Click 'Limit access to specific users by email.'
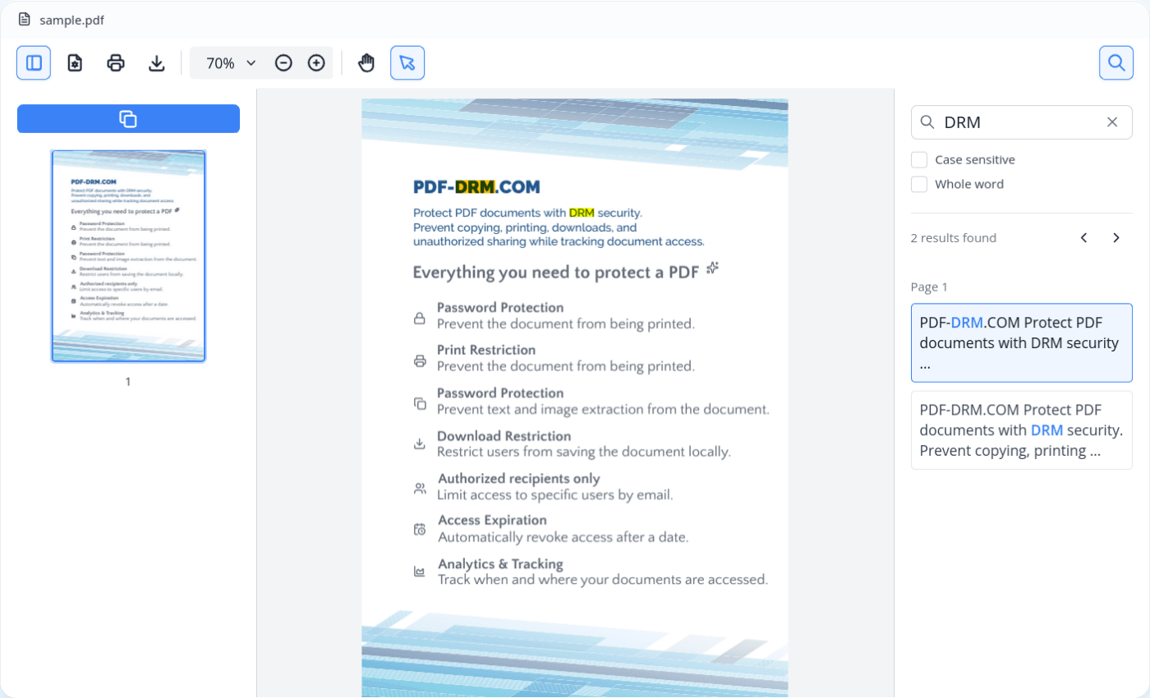Image resolution: width=1150 pixels, height=698 pixels. click(554, 494)
